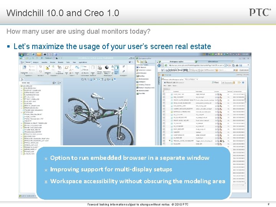
Task: Click the Revolve tool in ribbon
Action: [x=85, y=73]
